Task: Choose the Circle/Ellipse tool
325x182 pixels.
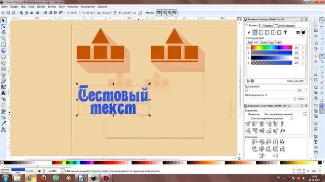Action: point(3,57)
